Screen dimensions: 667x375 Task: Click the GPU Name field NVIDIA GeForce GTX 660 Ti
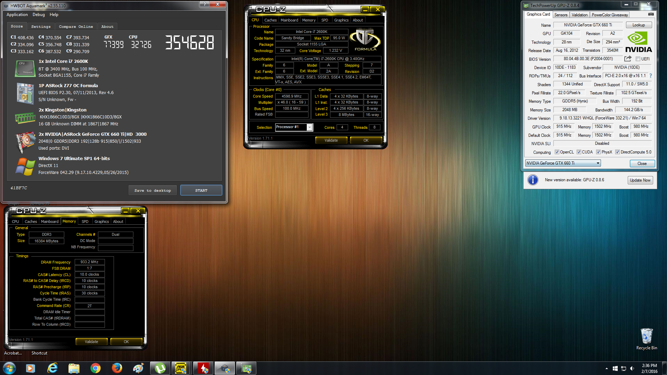coord(588,25)
